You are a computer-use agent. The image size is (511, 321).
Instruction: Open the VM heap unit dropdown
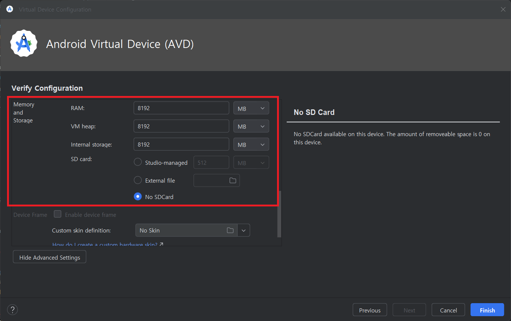pyautogui.click(x=251, y=126)
